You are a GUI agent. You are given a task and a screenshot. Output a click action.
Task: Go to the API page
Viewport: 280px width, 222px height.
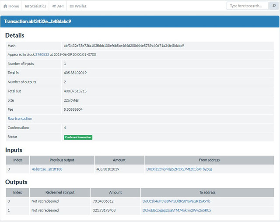click(x=58, y=6)
